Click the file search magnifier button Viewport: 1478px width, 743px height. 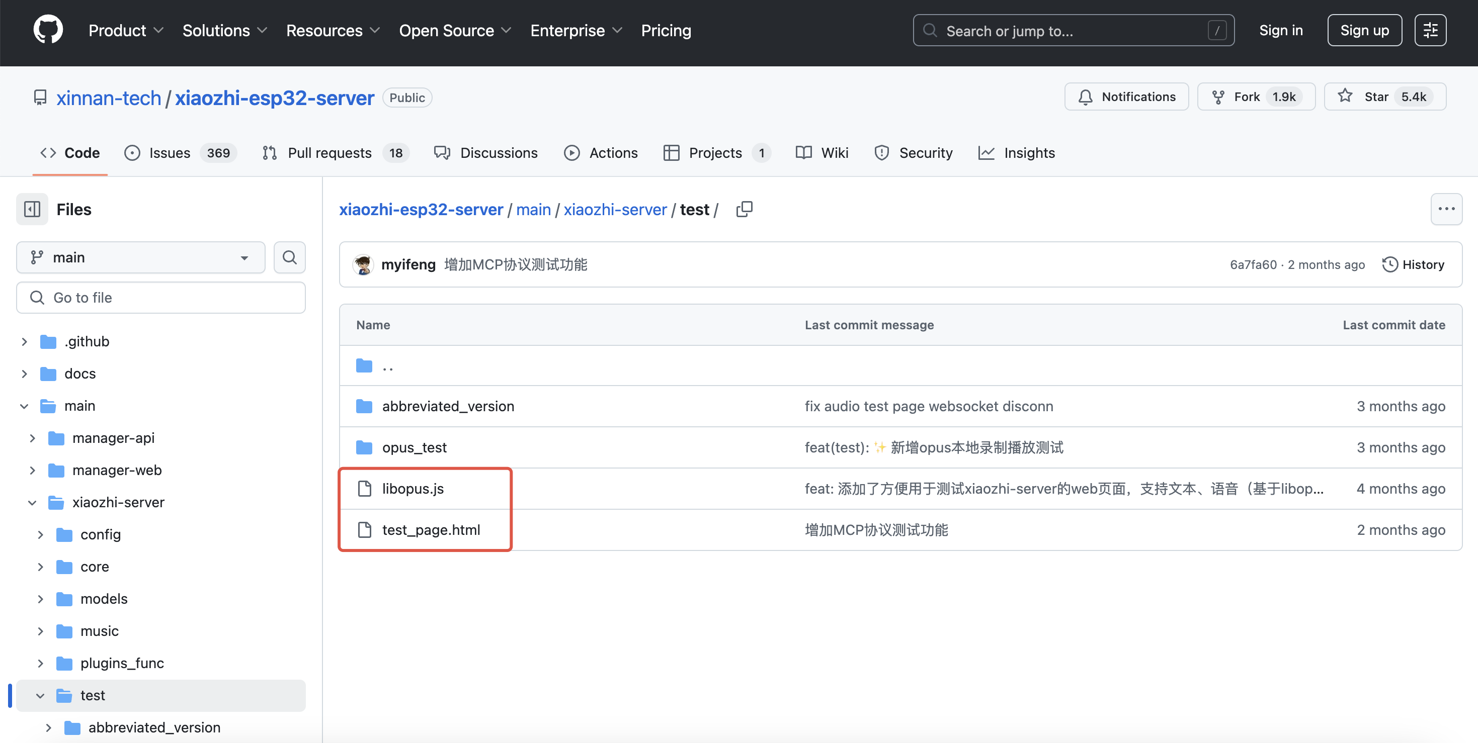click(290, 257)
